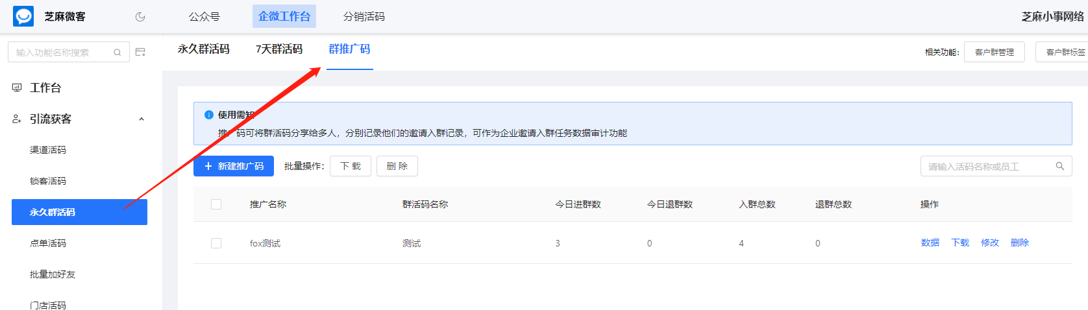The height and width of the screenshot is (310, 1088).
Task: Open 门店活码 in sidebar
Action: (48, 305)
